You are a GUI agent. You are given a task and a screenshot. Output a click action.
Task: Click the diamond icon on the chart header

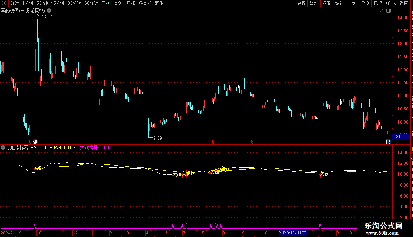[382, 11]
